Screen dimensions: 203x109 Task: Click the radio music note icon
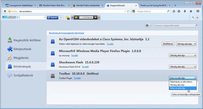pyautogui.click(x=72, y=17)
